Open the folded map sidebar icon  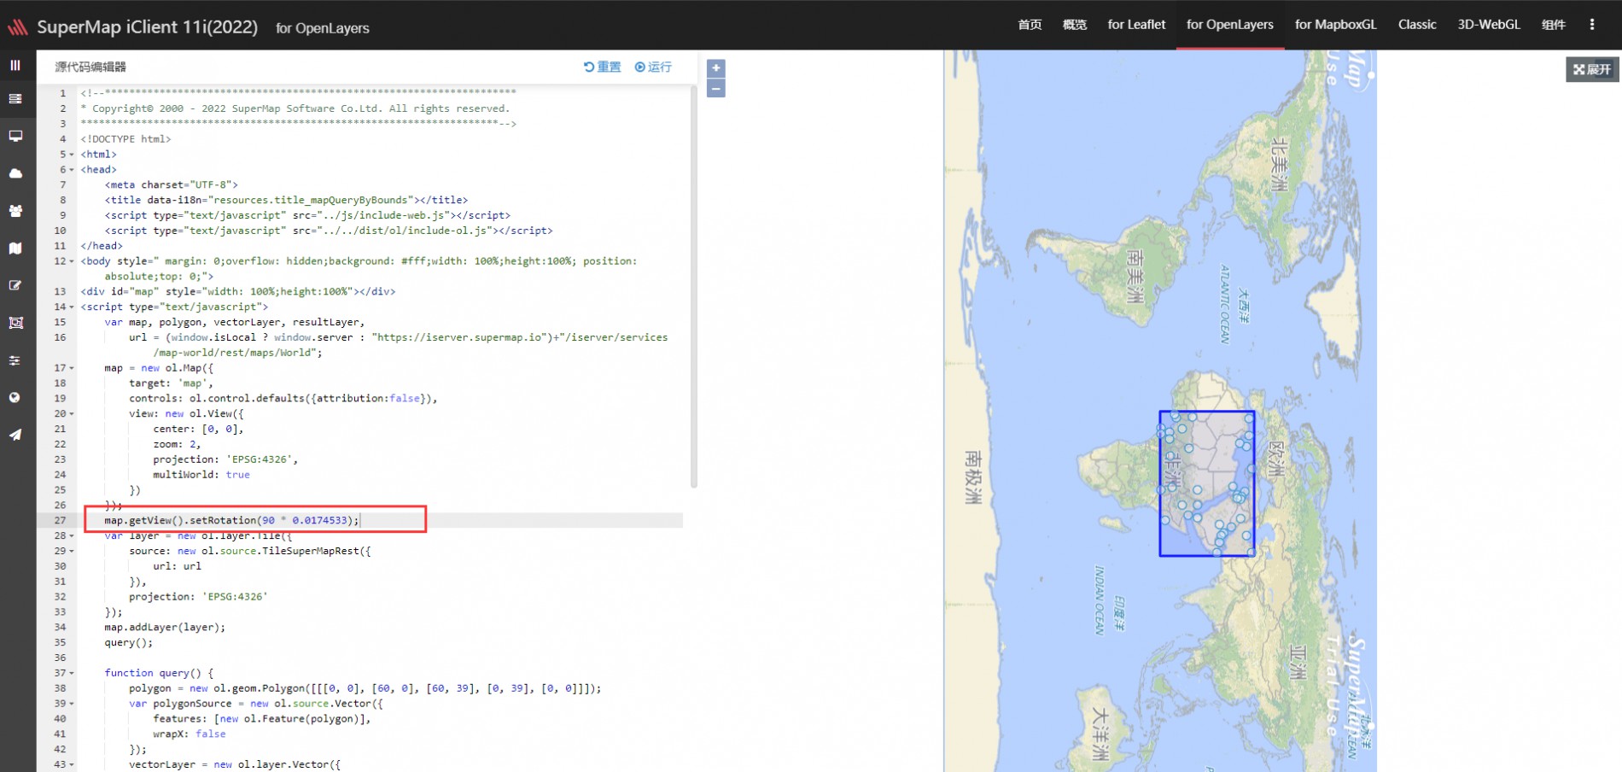15,249
